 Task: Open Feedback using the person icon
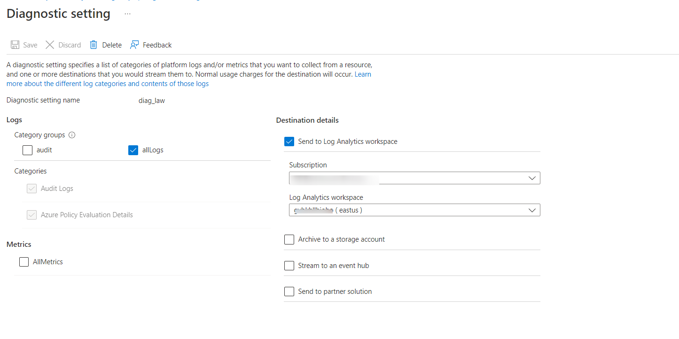tap(133, 45)
